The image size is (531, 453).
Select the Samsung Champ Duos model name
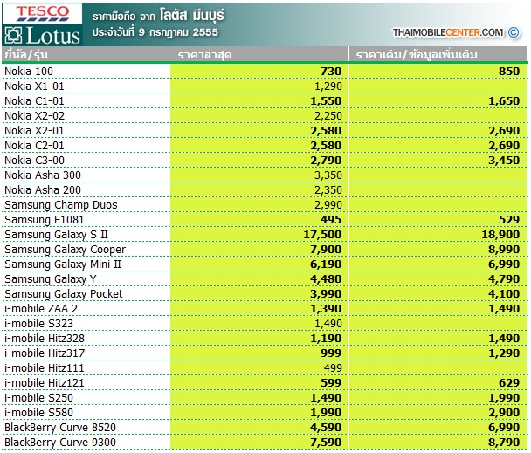(61, 205)
